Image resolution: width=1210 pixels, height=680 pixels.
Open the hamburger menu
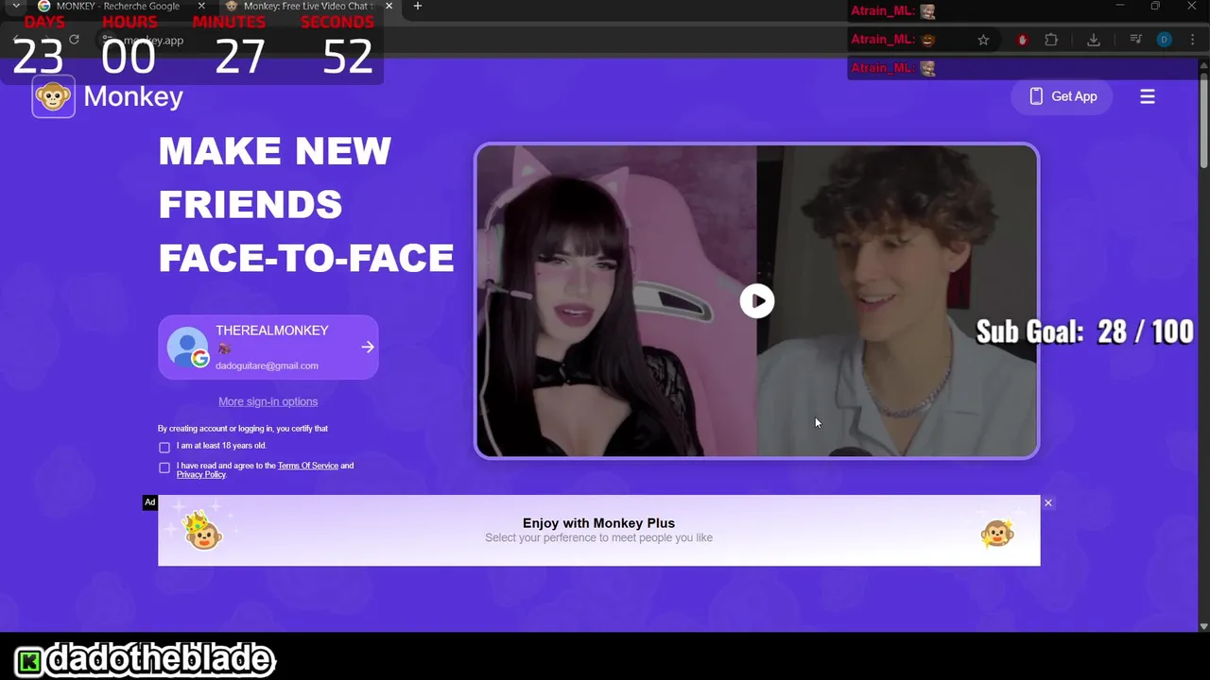(1148, 96)
